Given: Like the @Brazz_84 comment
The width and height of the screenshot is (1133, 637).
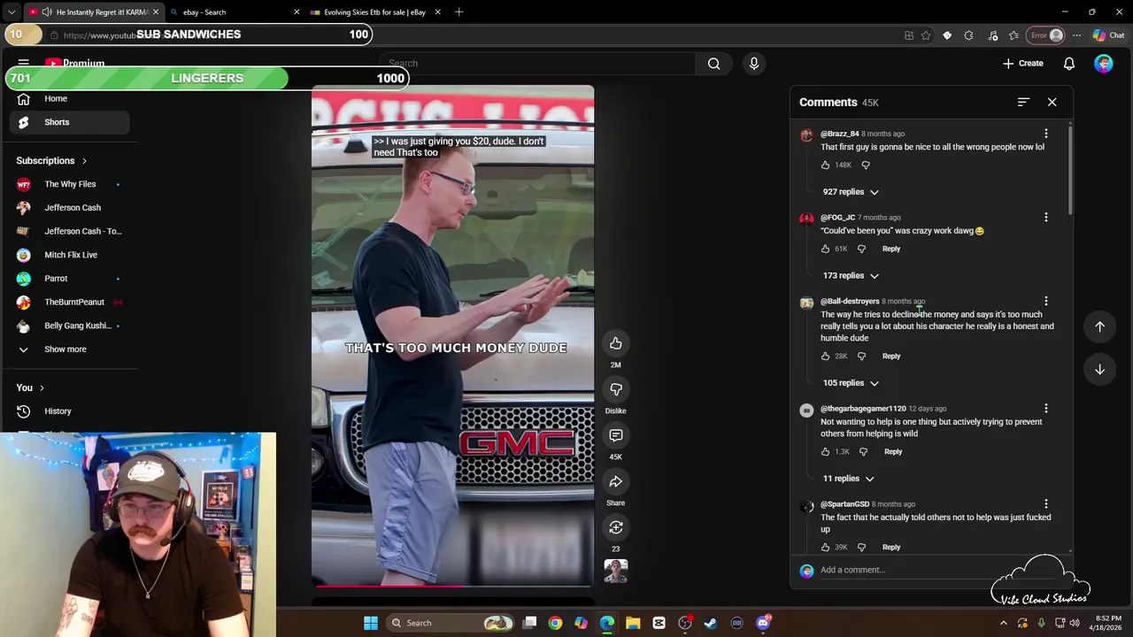Looking at the screenshot, I should click(x=825, y=165).
